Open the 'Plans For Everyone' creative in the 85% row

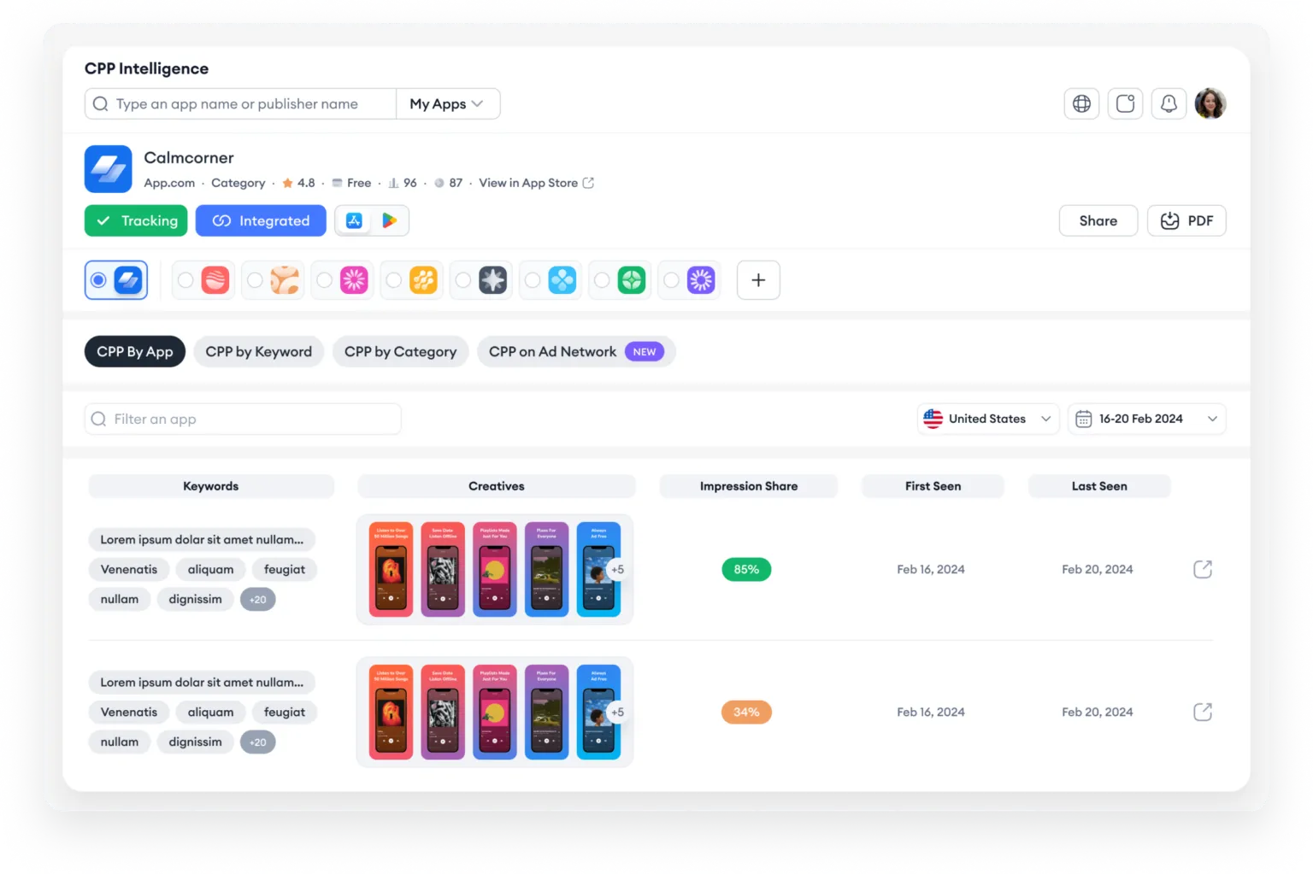pyautogui.click(x=546, y=569)
